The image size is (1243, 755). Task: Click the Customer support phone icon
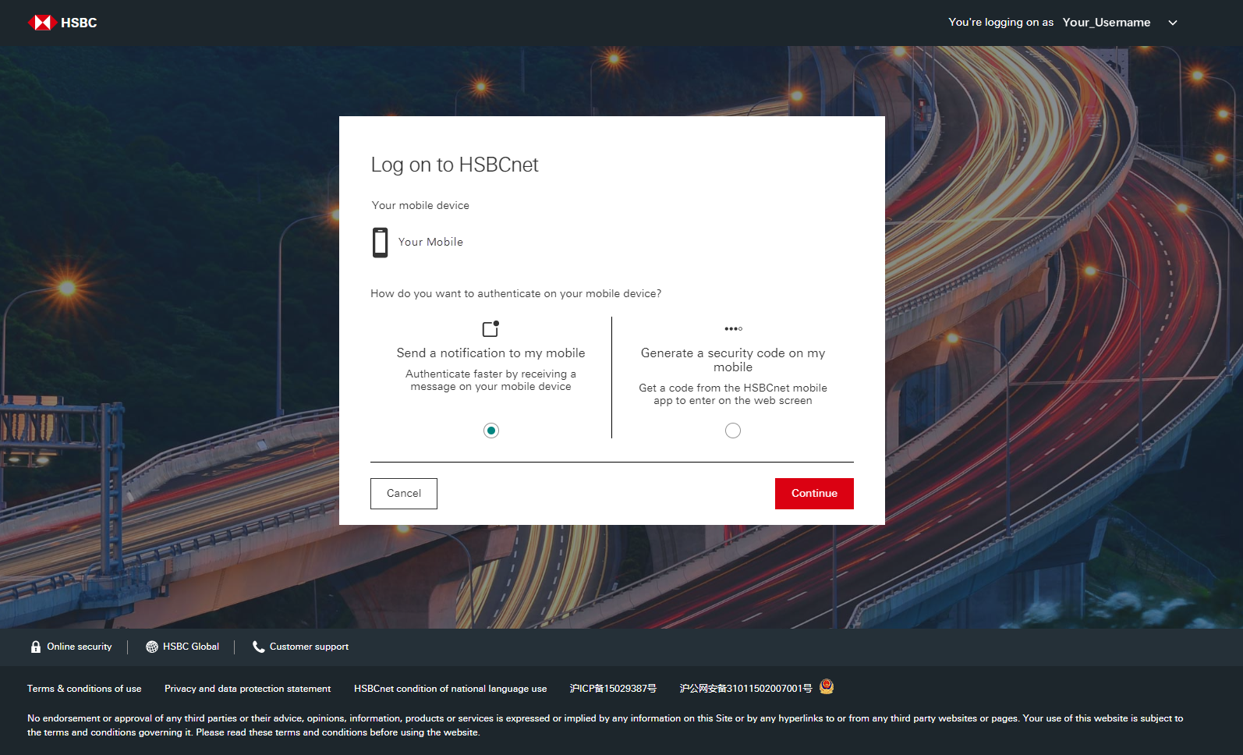tap(259, 647)
